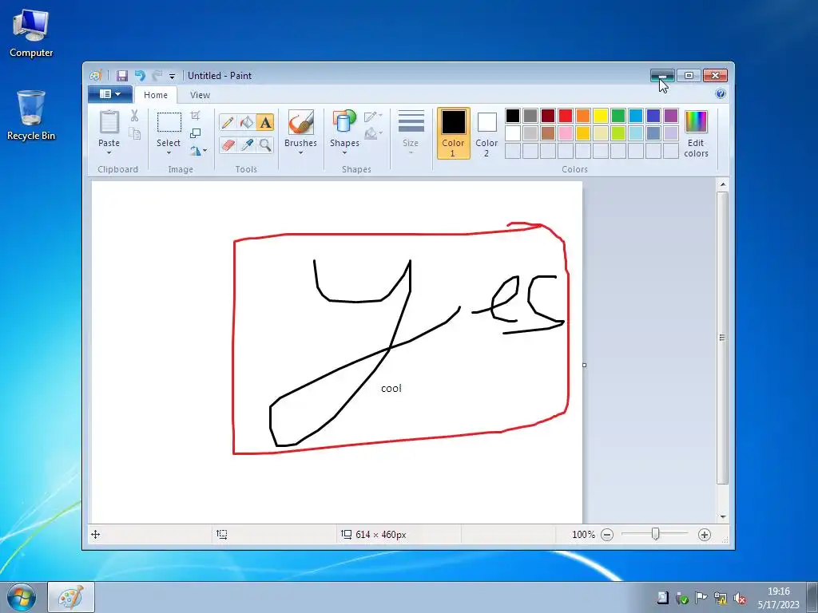Switch to the View tab

200,95
